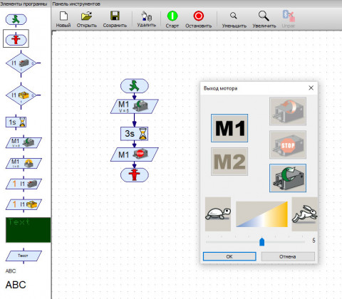
Task: Select the green Text display element in palette
Action: 28,230
